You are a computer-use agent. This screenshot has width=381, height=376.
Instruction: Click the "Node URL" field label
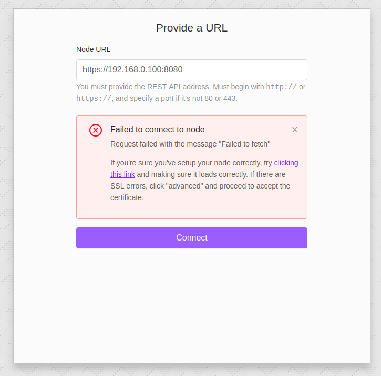click(94, 49)
